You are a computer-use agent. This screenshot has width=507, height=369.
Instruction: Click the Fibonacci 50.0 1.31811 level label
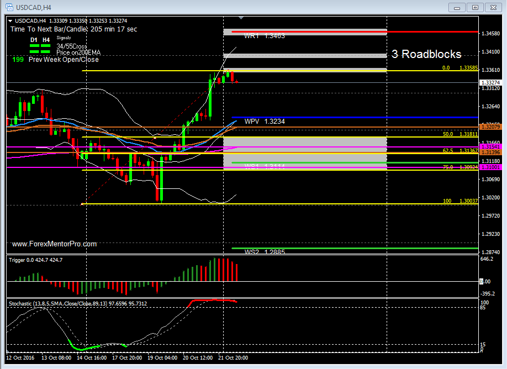[x=460, y=134]
